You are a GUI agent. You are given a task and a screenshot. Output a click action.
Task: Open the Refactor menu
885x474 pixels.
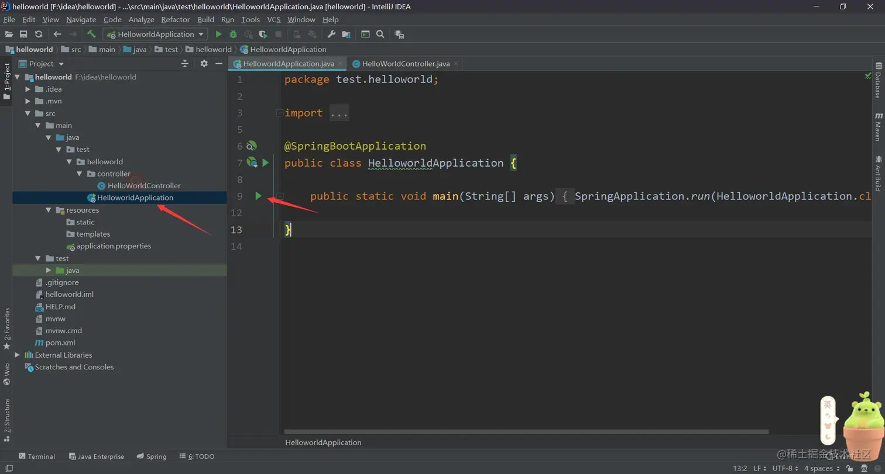(176, 19)
